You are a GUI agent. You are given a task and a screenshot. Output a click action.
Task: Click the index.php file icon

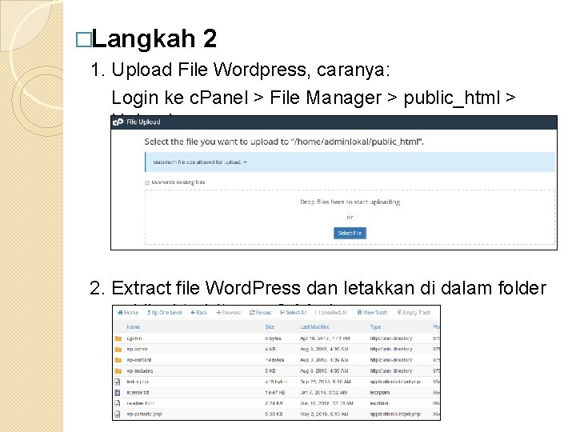pyautogui.click(x=118, y=382)
